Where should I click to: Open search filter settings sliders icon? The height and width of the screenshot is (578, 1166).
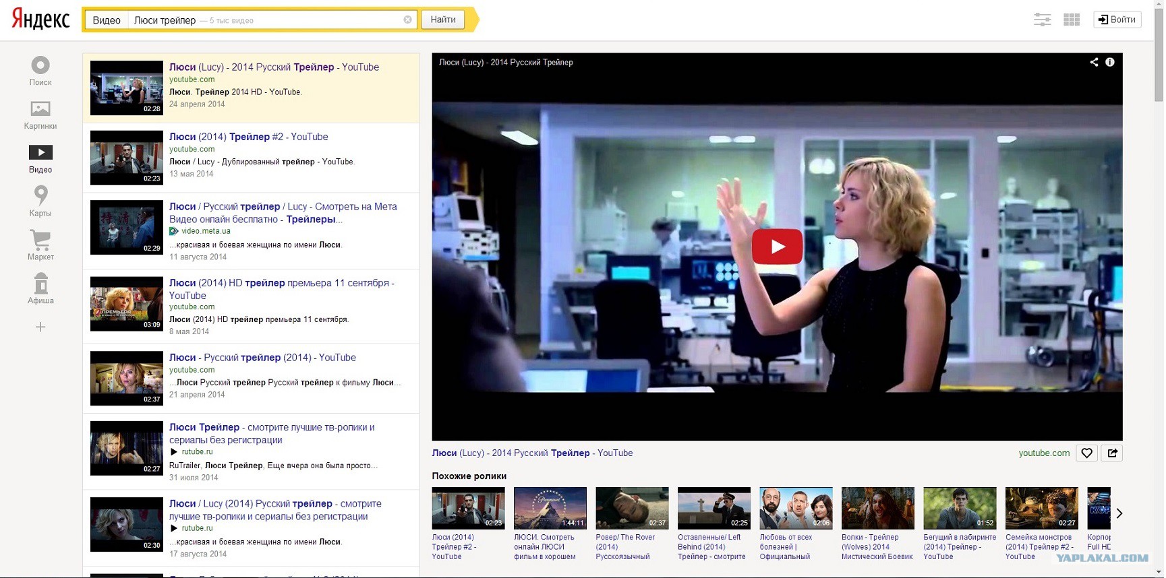[1042, 20]
